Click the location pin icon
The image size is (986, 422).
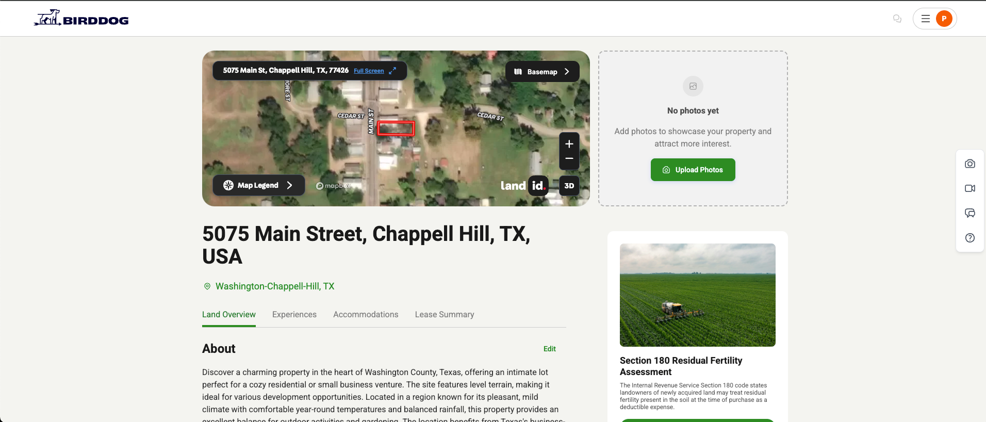coord(207,286)
